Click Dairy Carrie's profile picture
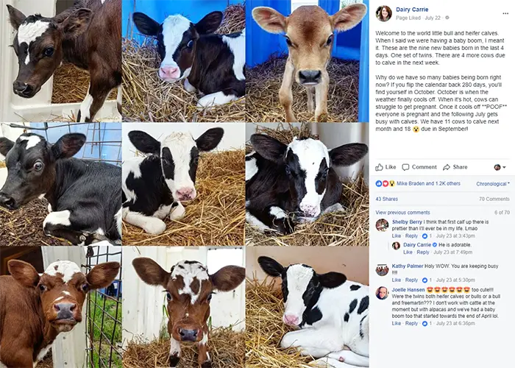515x368 pixels. 383,13
